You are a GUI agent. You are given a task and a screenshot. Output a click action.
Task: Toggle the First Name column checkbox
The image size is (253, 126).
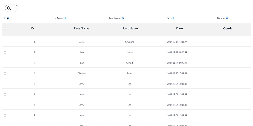point(66,18)
